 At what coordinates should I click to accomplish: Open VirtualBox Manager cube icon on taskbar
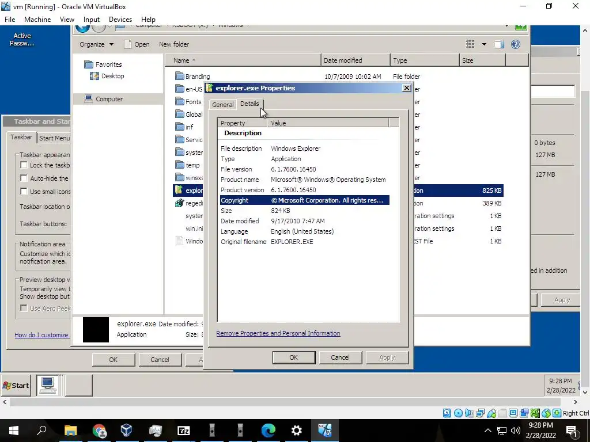point(127,430)
